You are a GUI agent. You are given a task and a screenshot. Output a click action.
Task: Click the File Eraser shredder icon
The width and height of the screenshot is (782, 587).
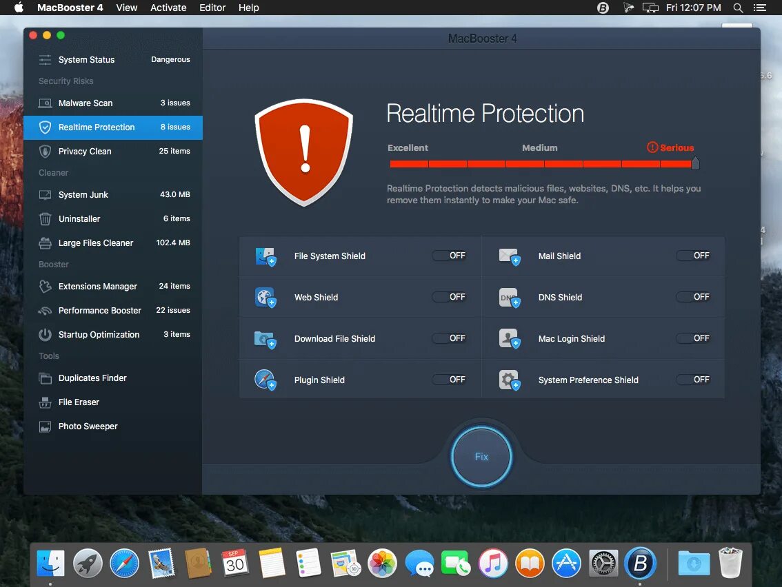coord(45,402)
